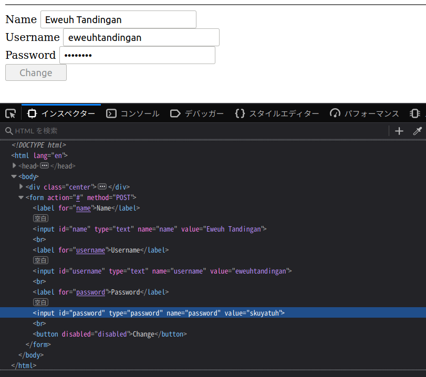Screen dimensions: 426x377
Task: Select the input id="password" row
Action: (x=213, y=313)
